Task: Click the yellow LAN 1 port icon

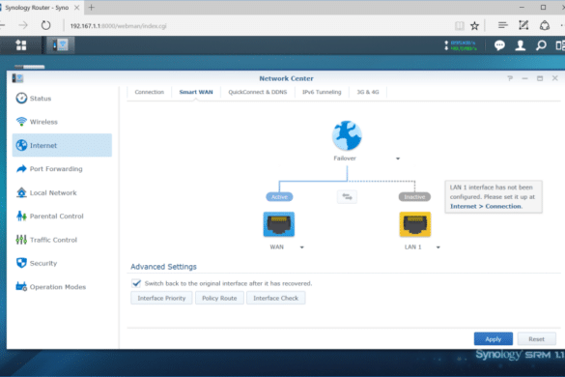Action: 414,224
